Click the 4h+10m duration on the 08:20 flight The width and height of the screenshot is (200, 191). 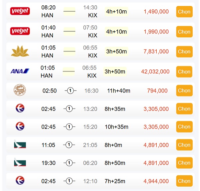click(x=116, y=12)
